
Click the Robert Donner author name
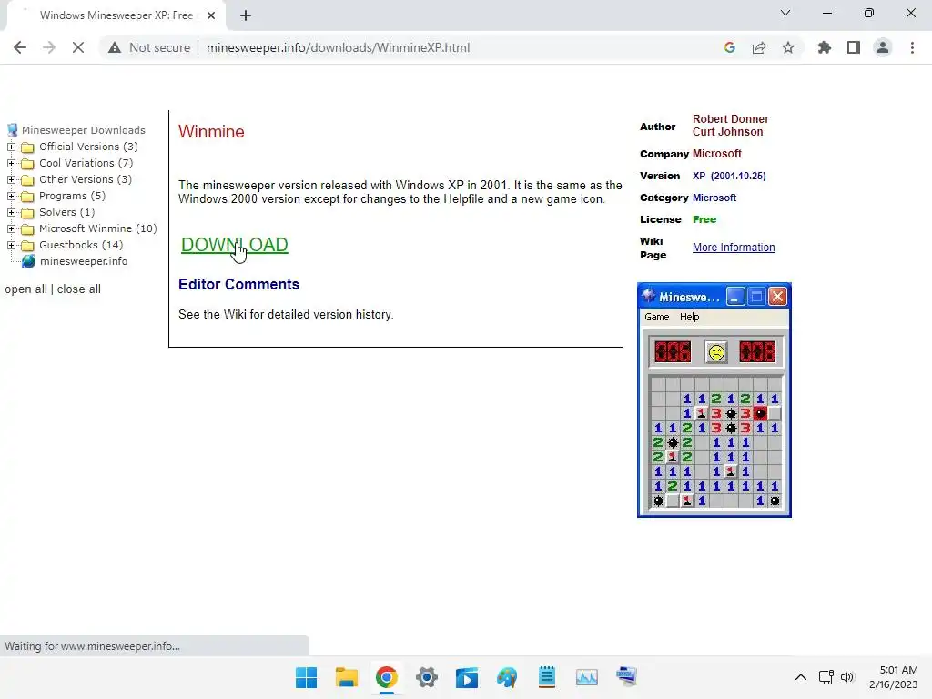click(731, 119)
